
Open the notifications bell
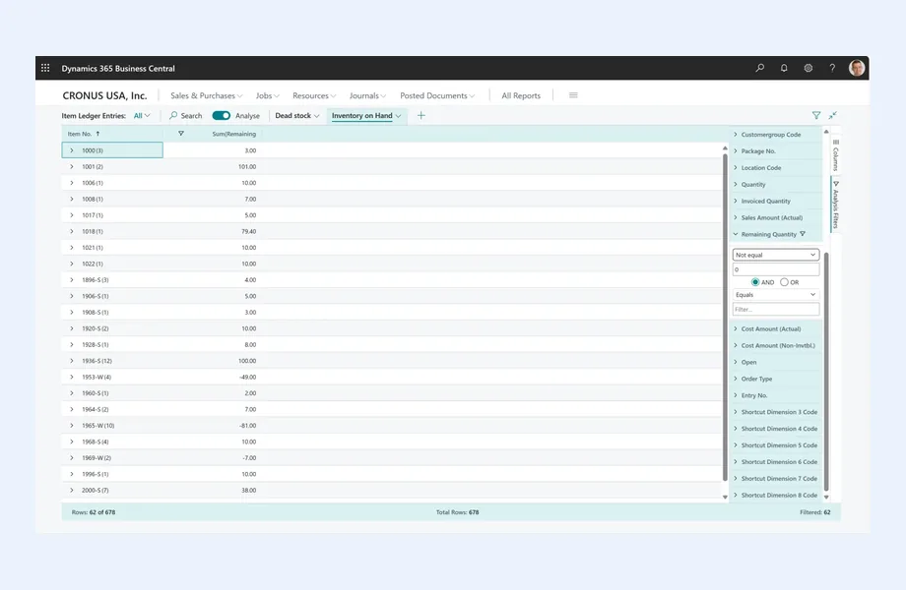784,68
